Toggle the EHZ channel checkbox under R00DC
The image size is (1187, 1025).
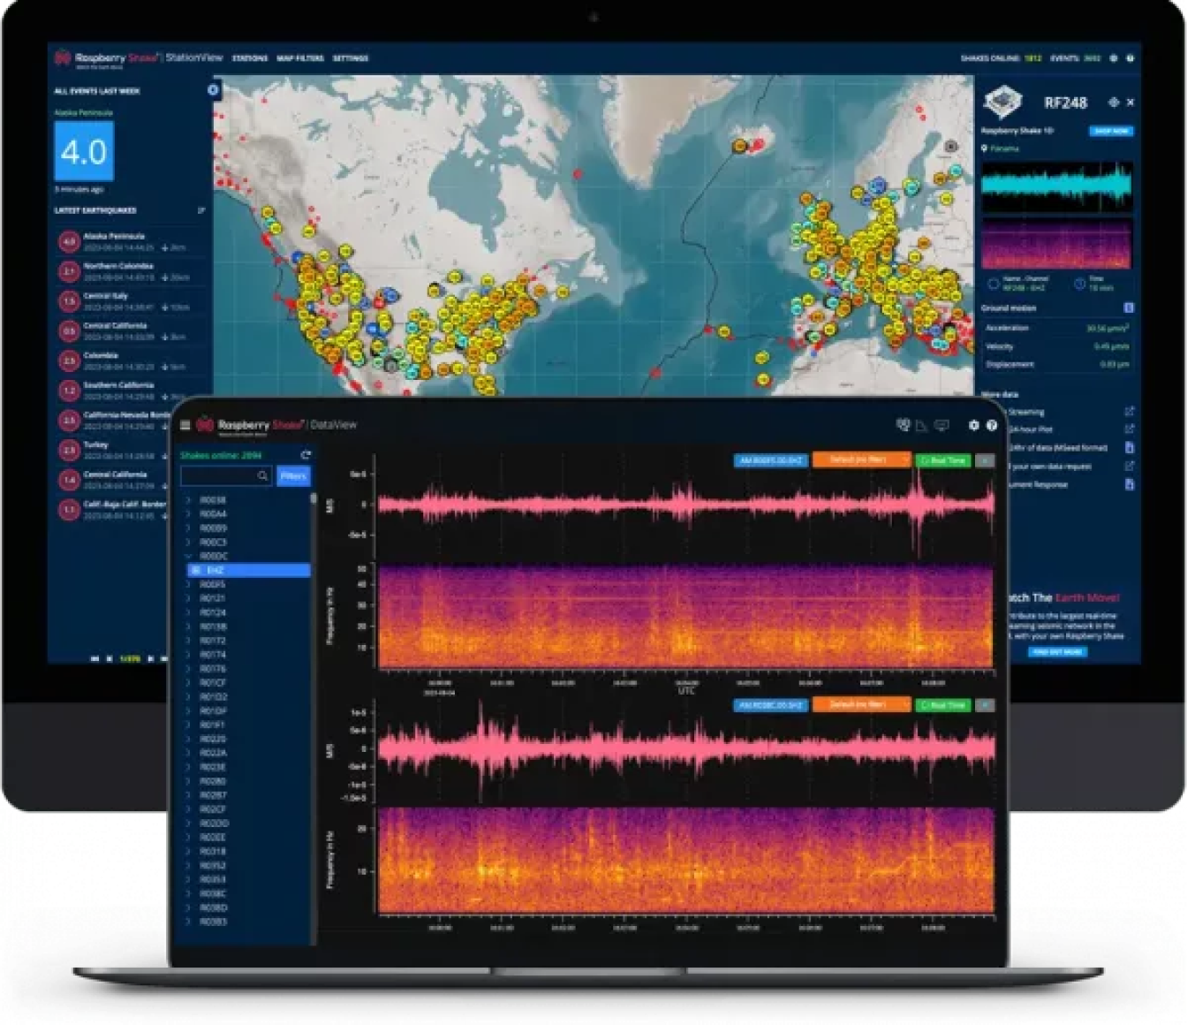pos(196,571)
